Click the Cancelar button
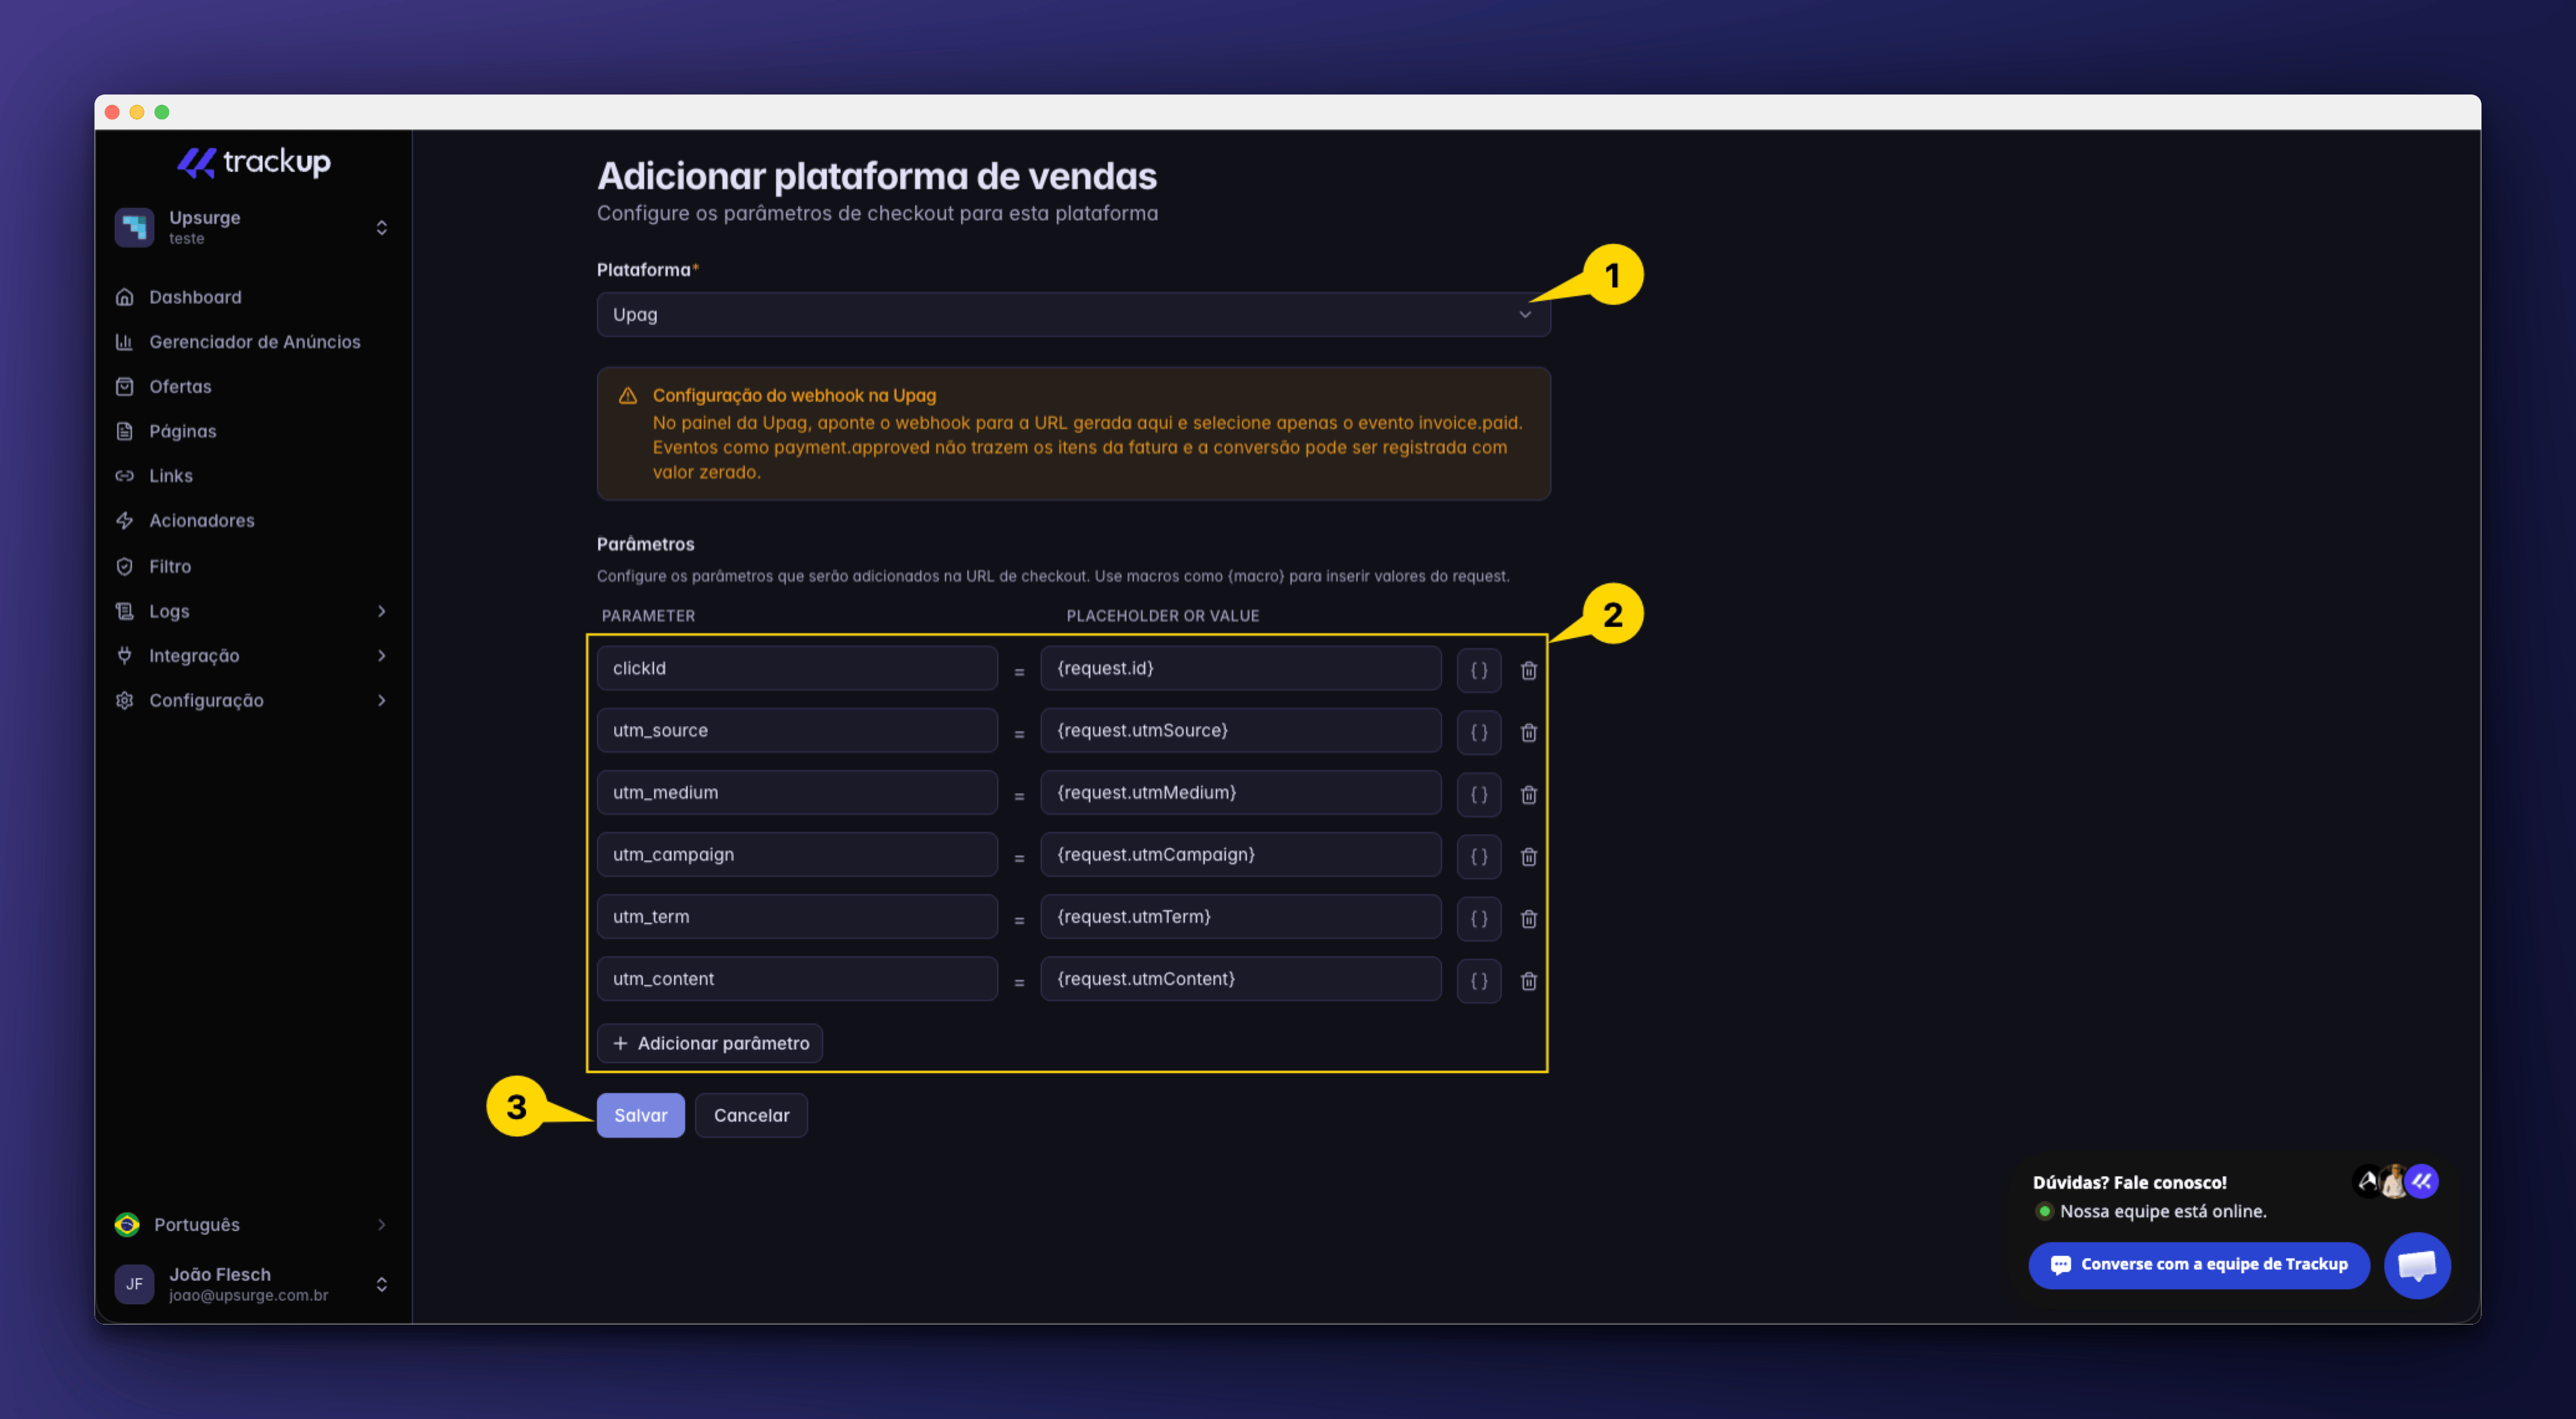This screenshot has width=2576, height=1419. 751,1115
